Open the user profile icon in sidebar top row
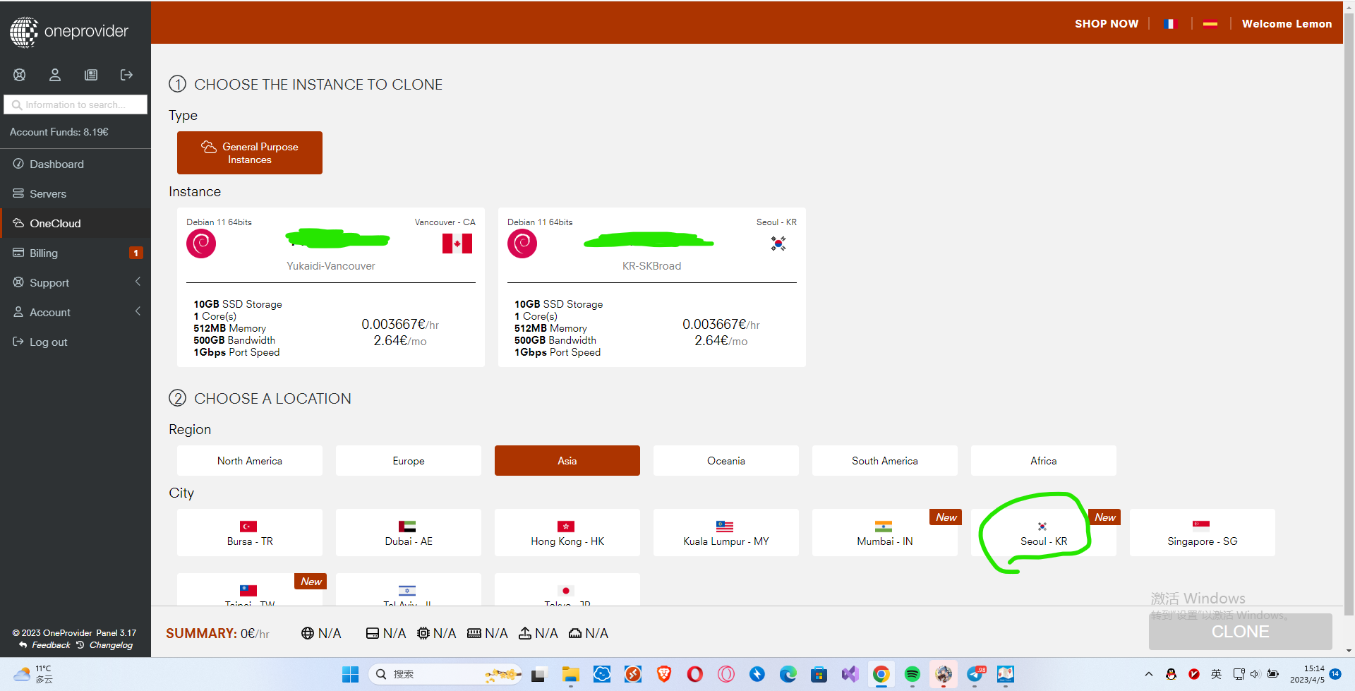 (x=55, y=75)
